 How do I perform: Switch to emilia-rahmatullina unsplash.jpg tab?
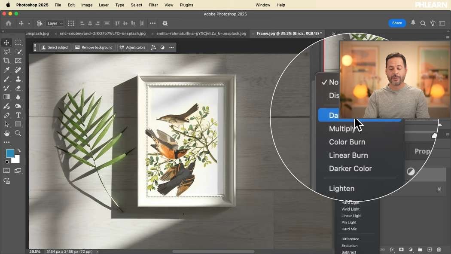(201, 34)
